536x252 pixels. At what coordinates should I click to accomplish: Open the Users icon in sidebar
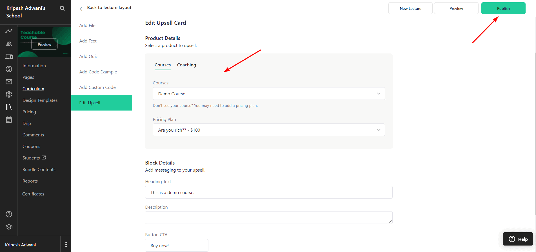pos(9,44)
